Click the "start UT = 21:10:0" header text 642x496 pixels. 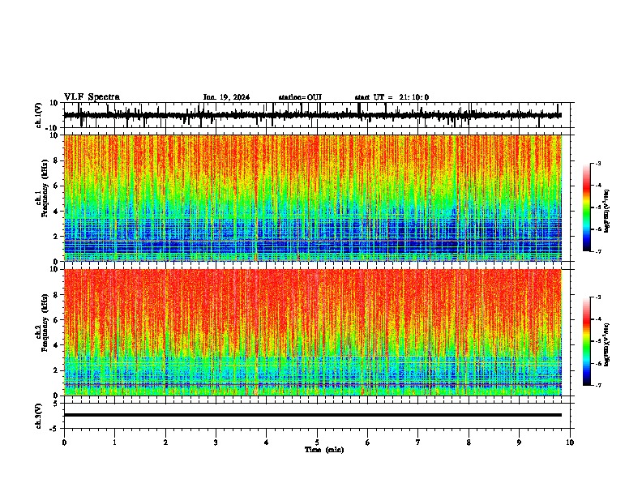click(392, 97)
